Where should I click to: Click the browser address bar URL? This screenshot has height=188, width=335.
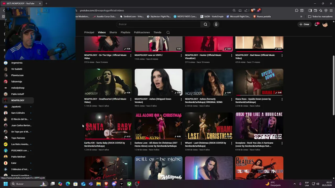[102, 10]
